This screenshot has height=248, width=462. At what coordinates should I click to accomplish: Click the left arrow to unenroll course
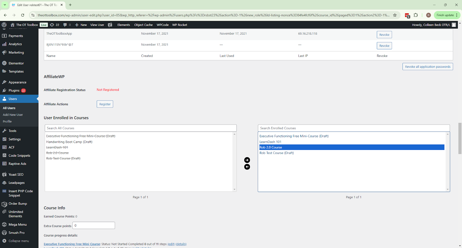coord(247,167)
